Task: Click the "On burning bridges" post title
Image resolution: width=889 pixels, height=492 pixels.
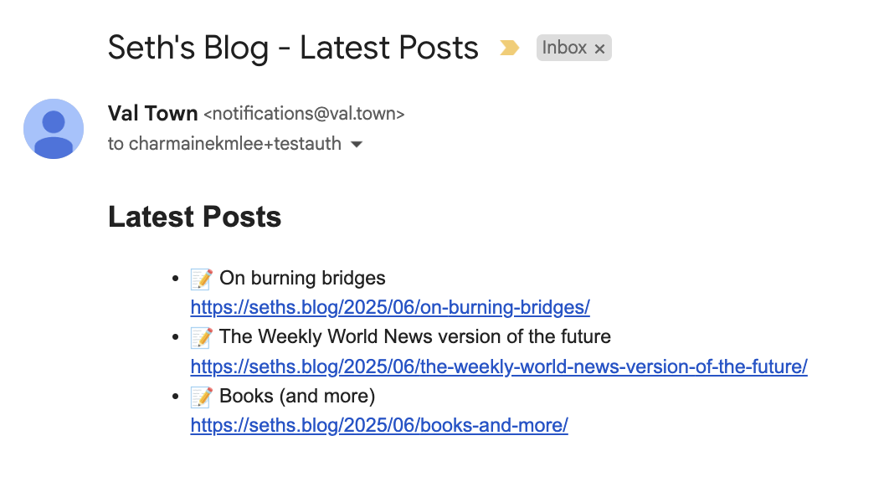Action: (302, 279)
